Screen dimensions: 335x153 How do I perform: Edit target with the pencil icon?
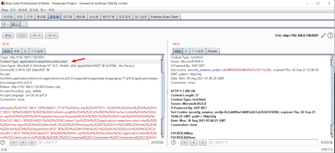tap(324, 35)
